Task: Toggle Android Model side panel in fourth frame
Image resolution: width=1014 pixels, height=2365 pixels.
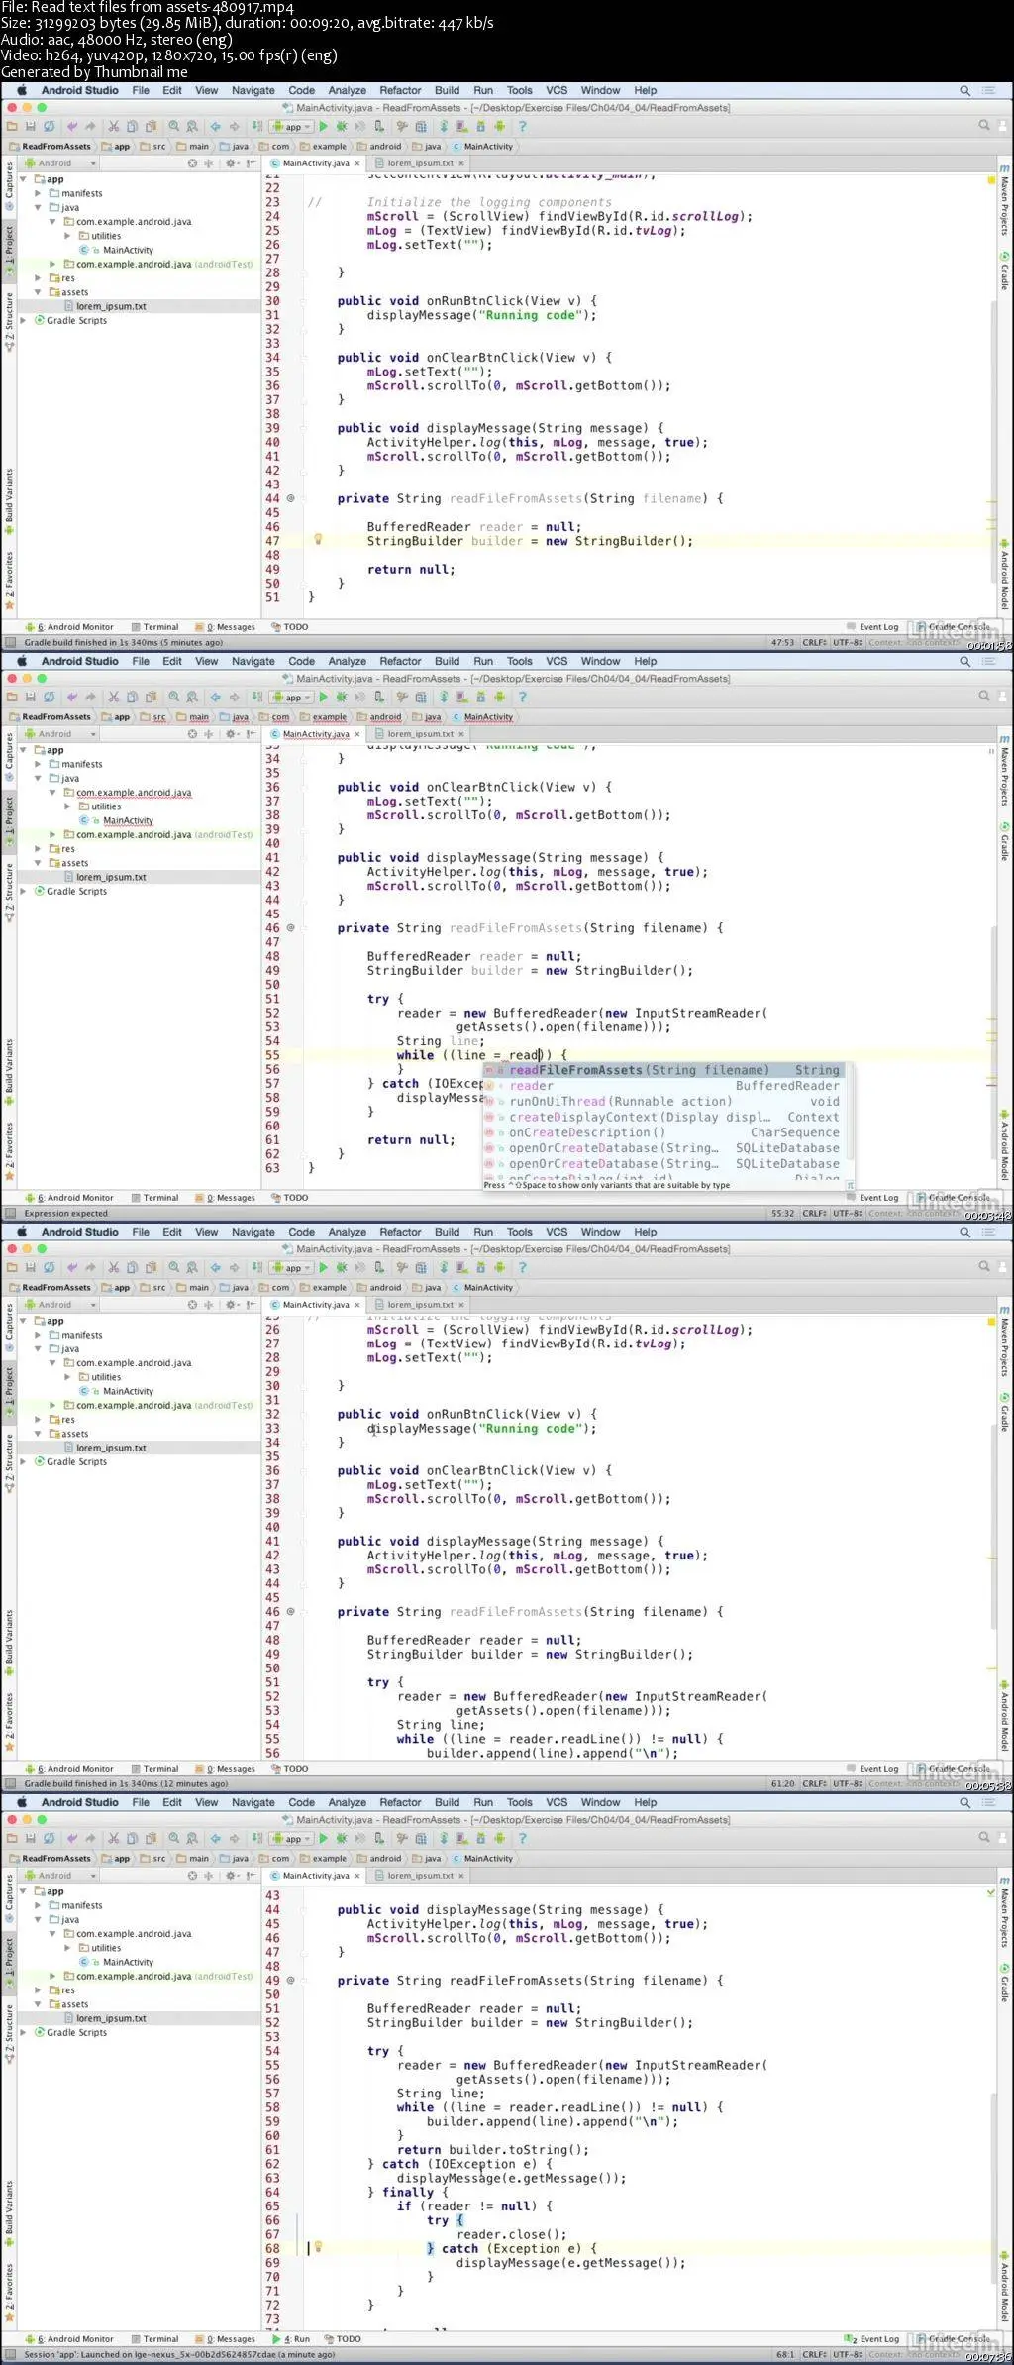Action: 1004,2289
